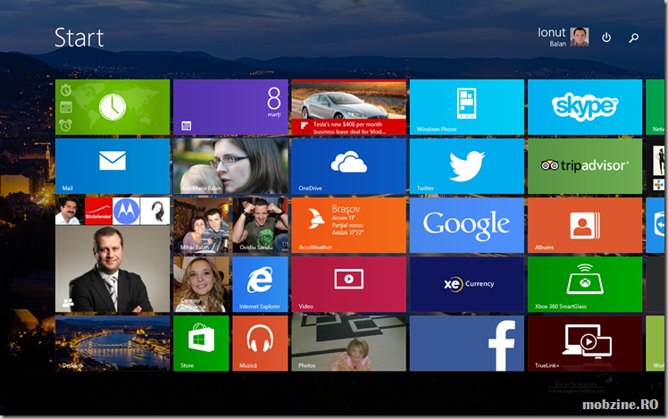The height and width of the screenshot is (419, 668).
Task: Open the Facebook tile
Action: (466, 343)
